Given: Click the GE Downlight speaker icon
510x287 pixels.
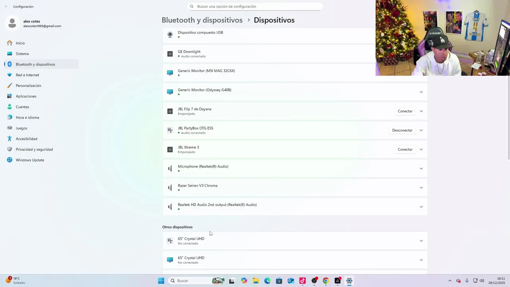Looking at the screenshot, I should pos(170,54).
